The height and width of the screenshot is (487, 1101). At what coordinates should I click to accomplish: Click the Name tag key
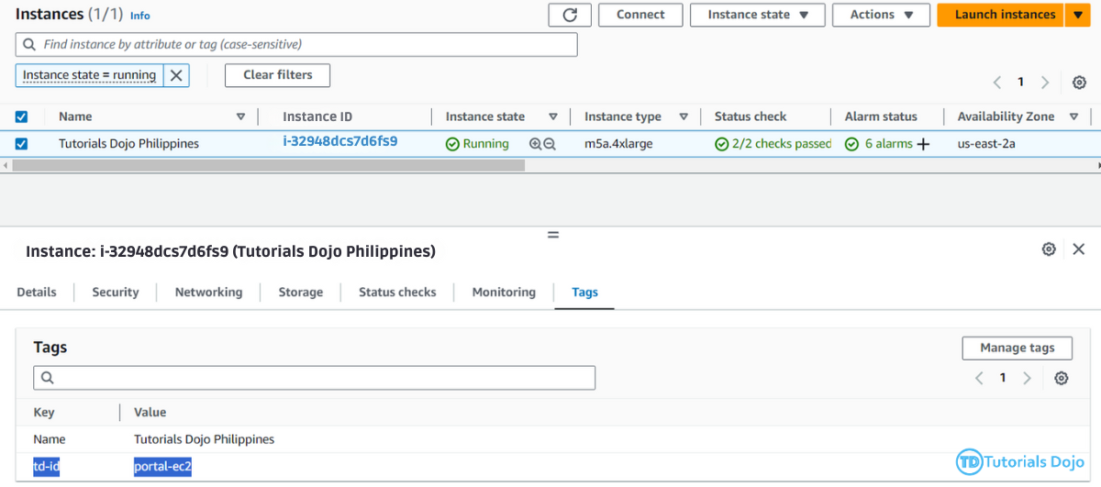click(x=50, y=439)
